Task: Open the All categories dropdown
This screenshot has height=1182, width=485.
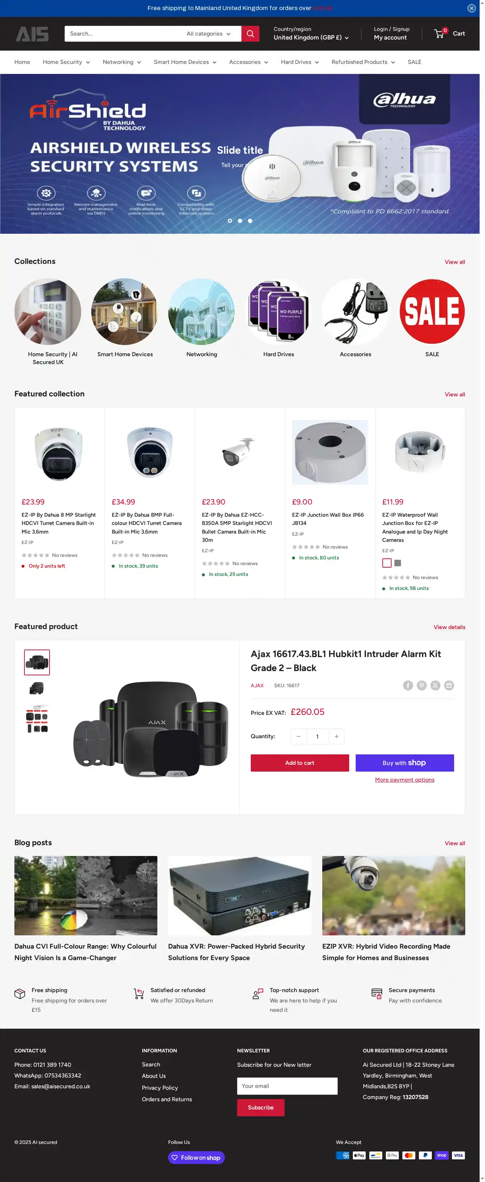Action: 209,33
